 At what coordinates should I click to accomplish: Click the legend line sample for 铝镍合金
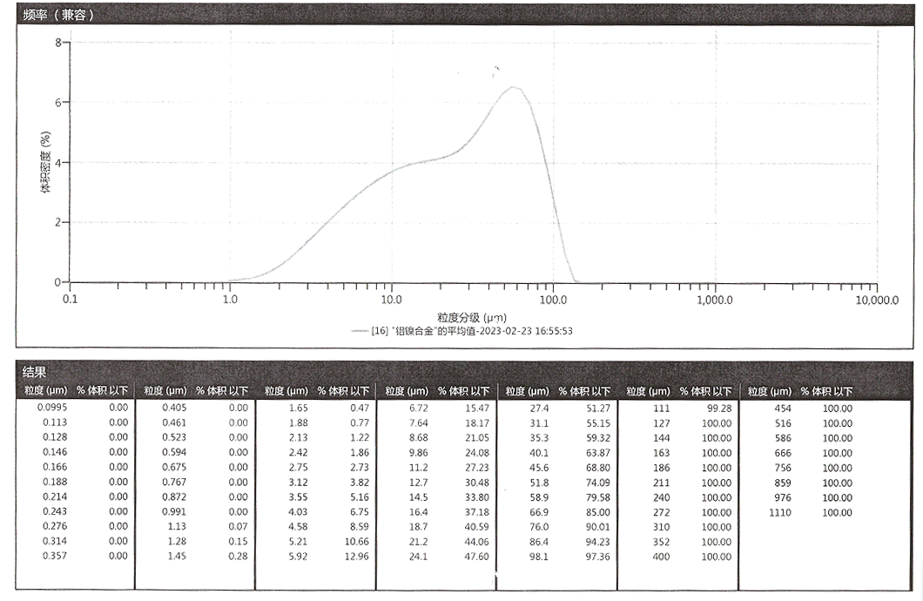click(x=360, y=331)
